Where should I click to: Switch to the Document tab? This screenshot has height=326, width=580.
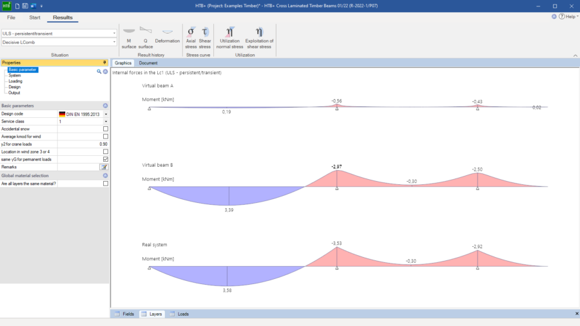pyautogui.click(x=148, y=63)
